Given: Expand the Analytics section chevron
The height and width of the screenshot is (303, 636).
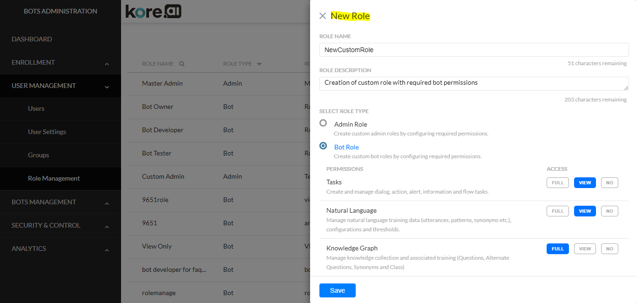Looking at the screenshot, I should pyautogui.click(x=107, y=250).
